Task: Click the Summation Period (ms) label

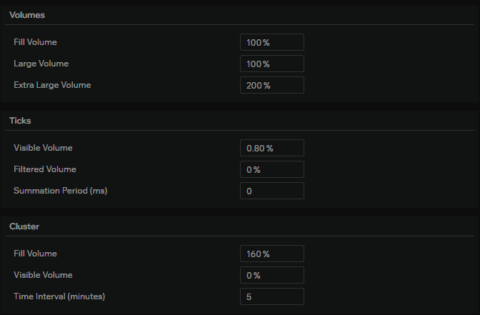Action: (x=60, y=191)
